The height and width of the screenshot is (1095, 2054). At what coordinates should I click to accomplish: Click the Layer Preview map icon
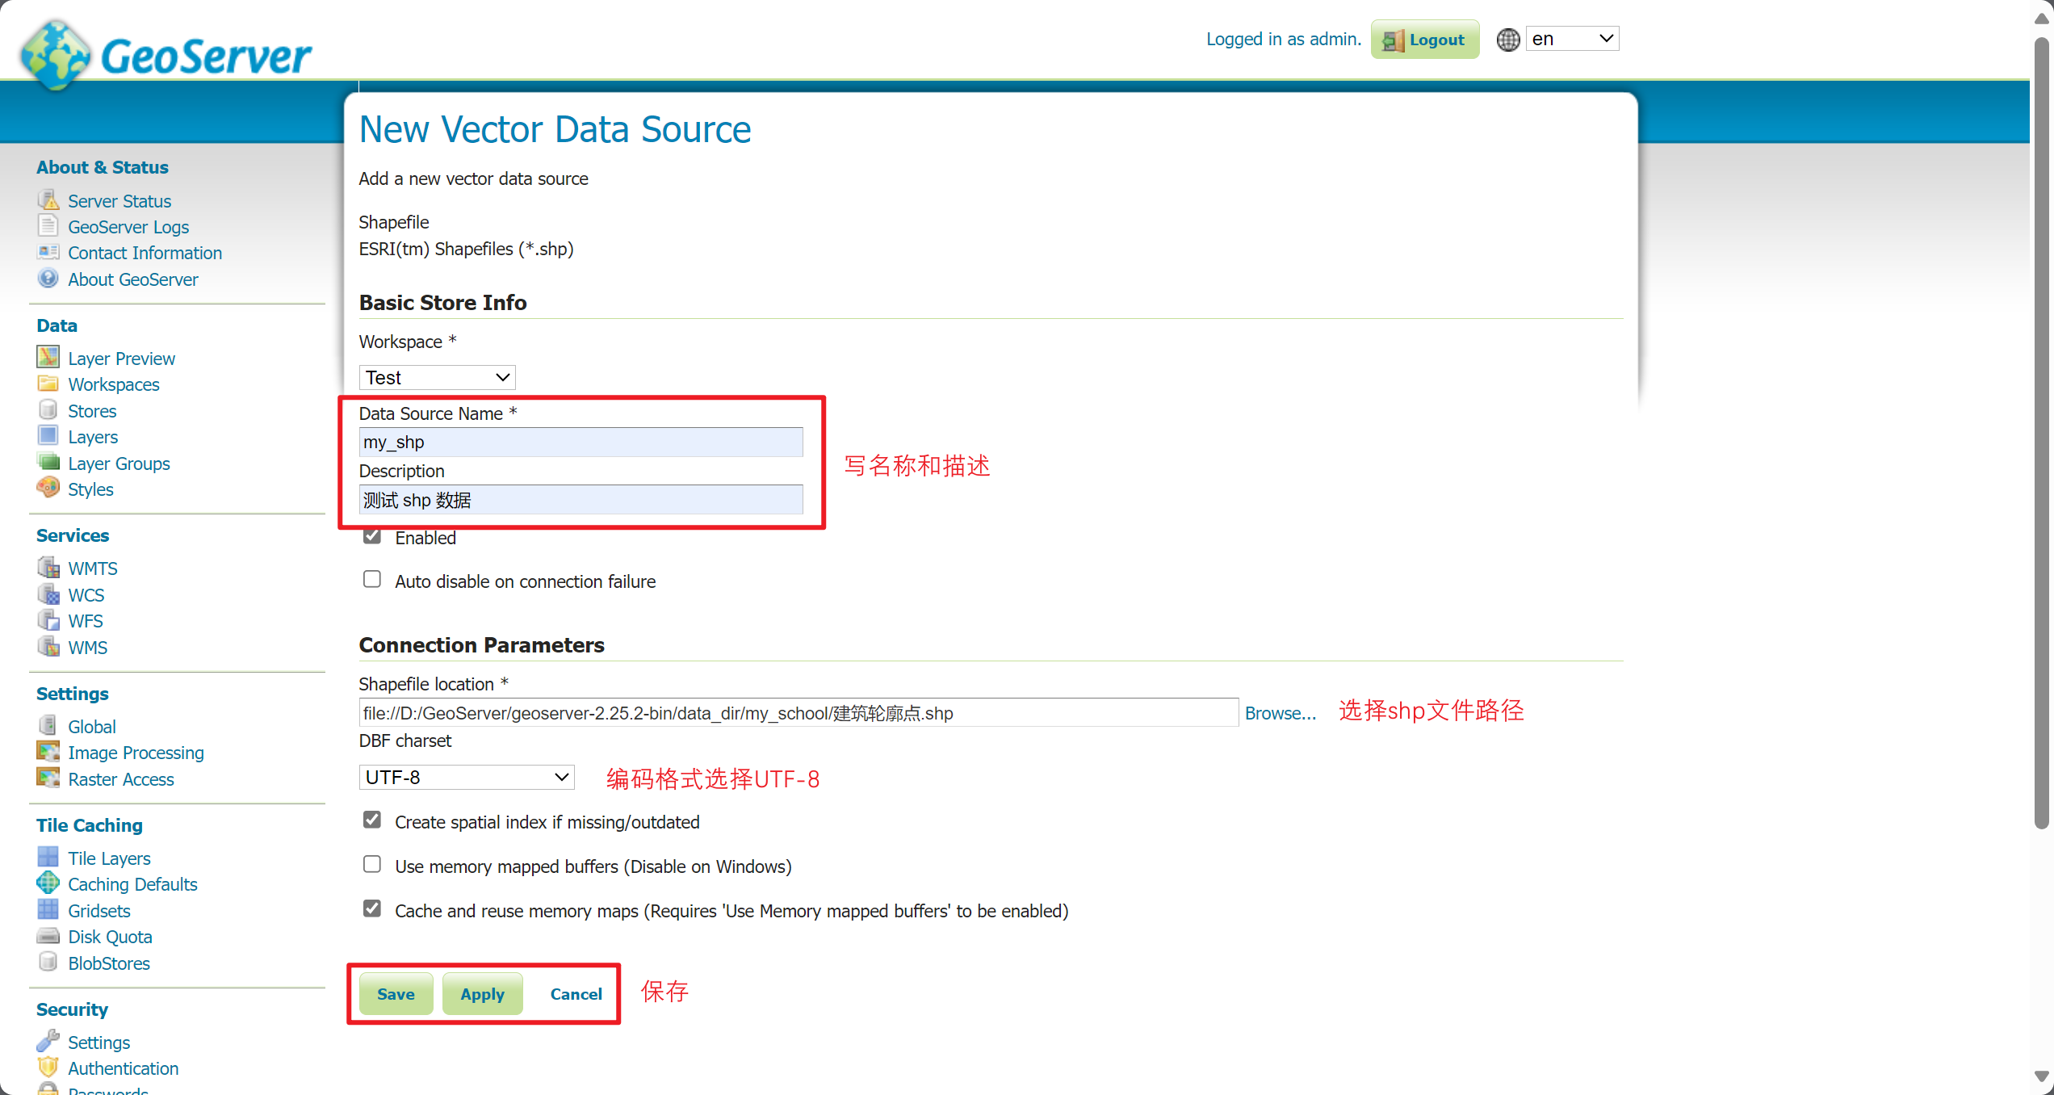click(48, 357)
